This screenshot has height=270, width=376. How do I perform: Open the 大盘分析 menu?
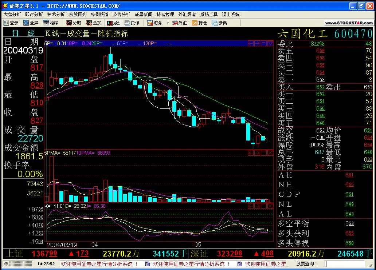(x=12, y=15)
